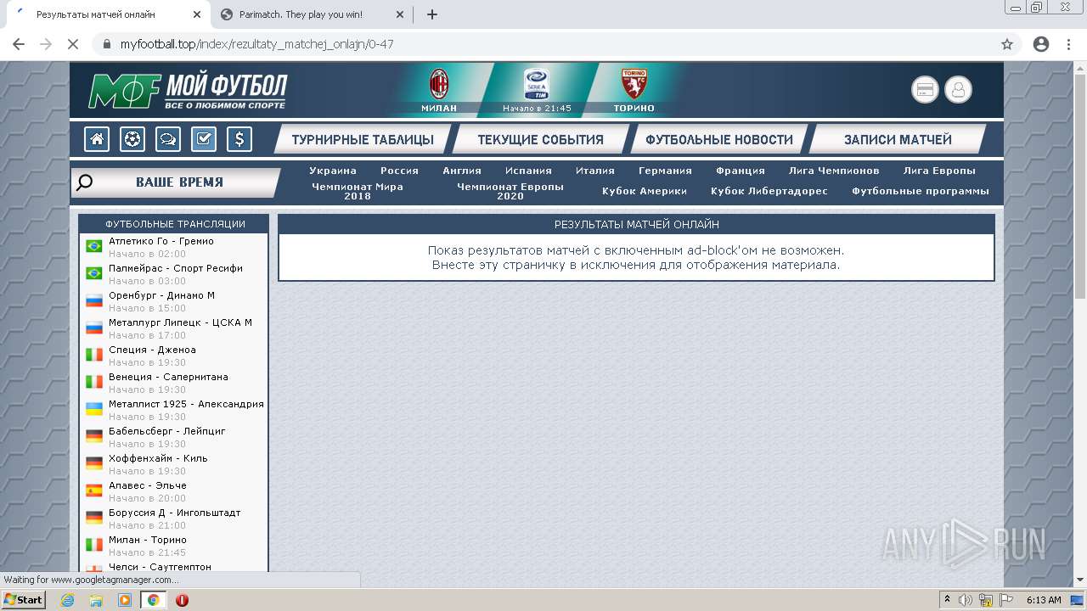This screenshot has height=611, width=1087.
Task: Click the volume icon in system tray
Action: pos(966,600)
